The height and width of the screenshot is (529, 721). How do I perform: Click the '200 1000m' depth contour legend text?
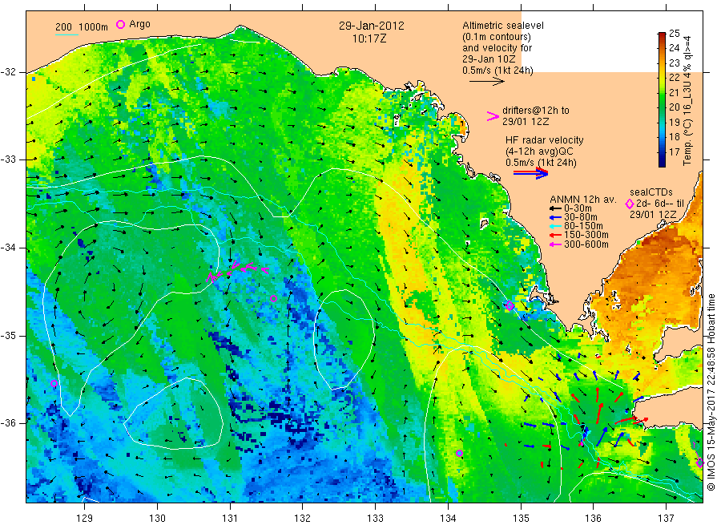tap(82, 26)
